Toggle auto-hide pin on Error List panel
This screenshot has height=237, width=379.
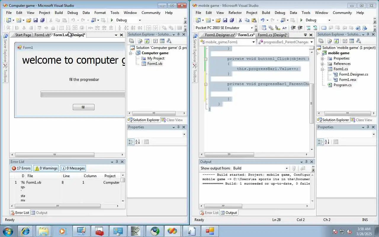pos(117,162)
